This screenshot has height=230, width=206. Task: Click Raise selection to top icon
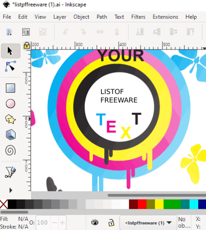click(190, 32)
